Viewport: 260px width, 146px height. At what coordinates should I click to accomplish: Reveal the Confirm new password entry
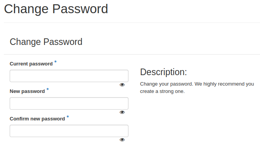(122, 140)
